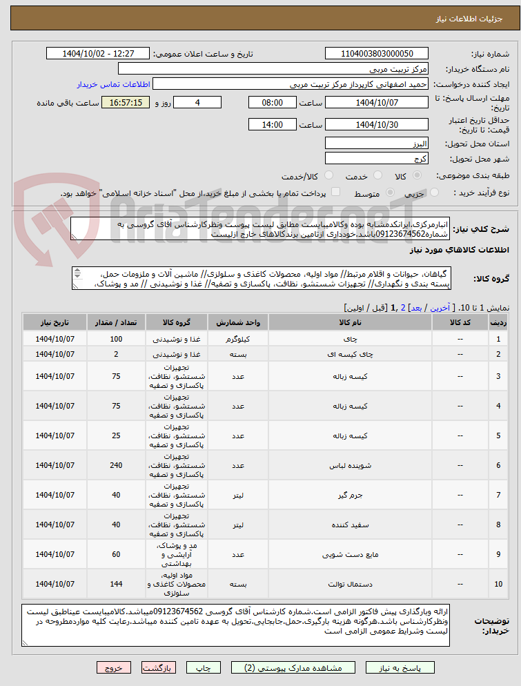Screen dimensions: 521x686
Task: Select the کالا radio button
Action: pos(417,175)
